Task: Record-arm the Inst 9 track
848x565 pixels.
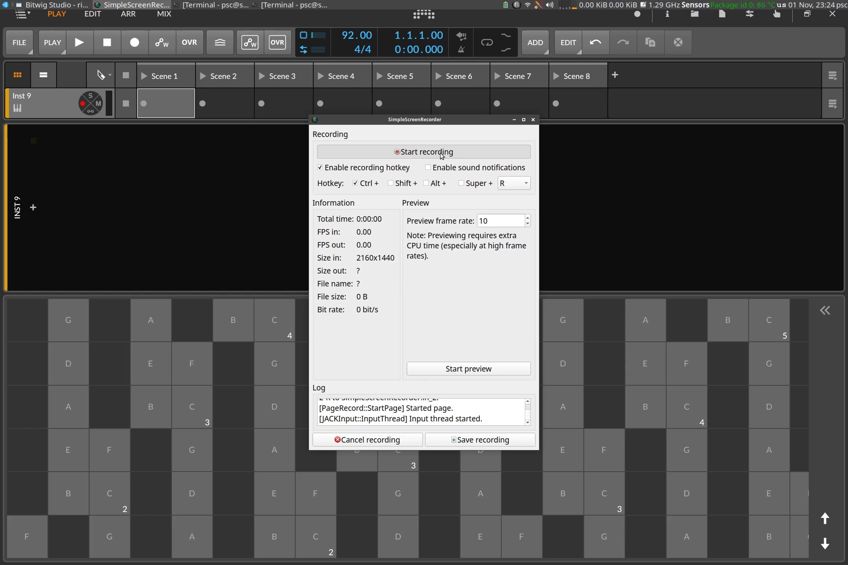Action: 83,104
